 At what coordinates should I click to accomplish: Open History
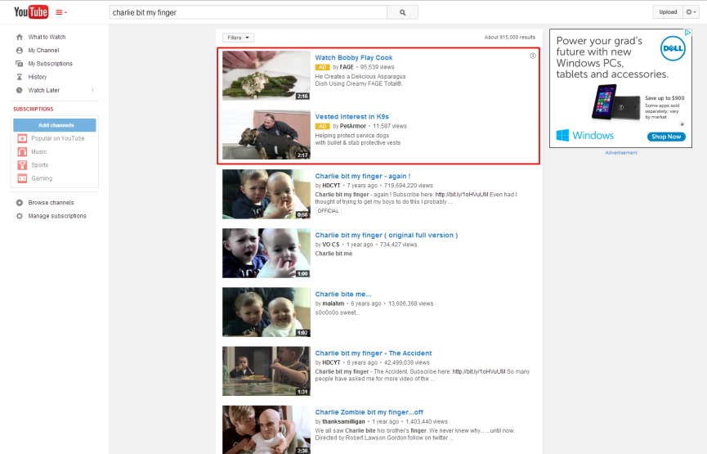pyautogui.click(x=38, y=77)
